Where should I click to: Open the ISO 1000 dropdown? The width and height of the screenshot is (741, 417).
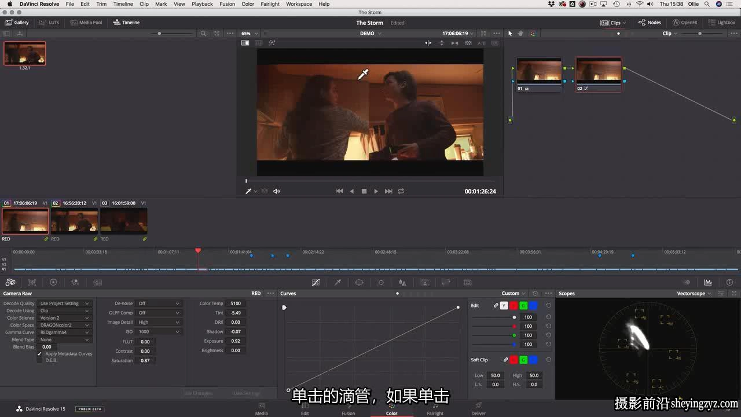pyautogui.click(x=159, y=331)
